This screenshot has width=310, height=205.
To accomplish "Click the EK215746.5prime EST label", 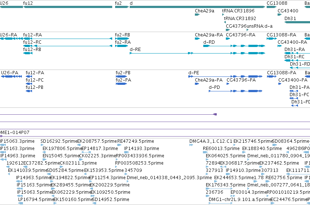I will tap(253, 141).
